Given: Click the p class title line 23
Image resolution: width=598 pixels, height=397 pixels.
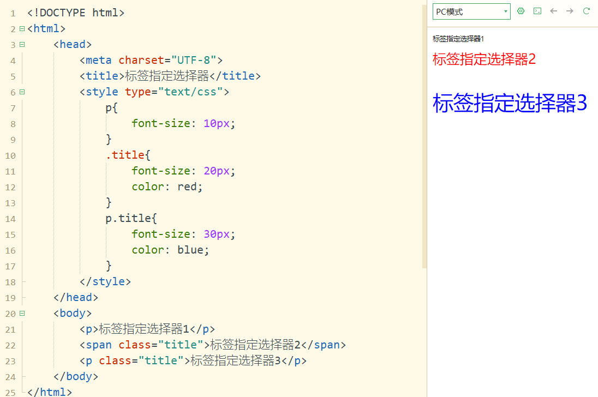Looking at the screenshot, I should point(193,360).
